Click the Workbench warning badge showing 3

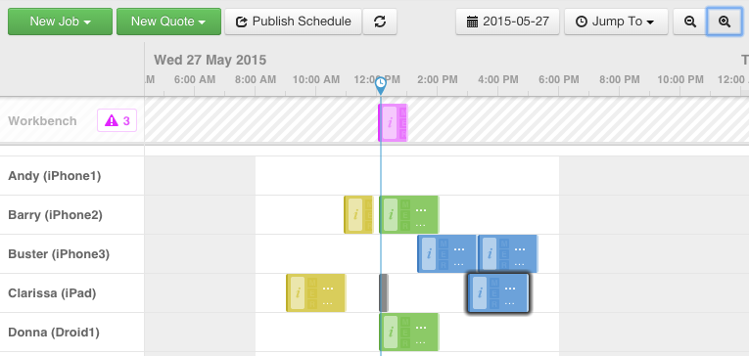117,120
